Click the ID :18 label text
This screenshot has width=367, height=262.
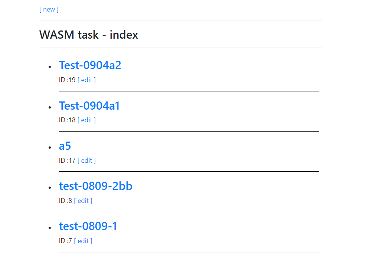[67, 120]
